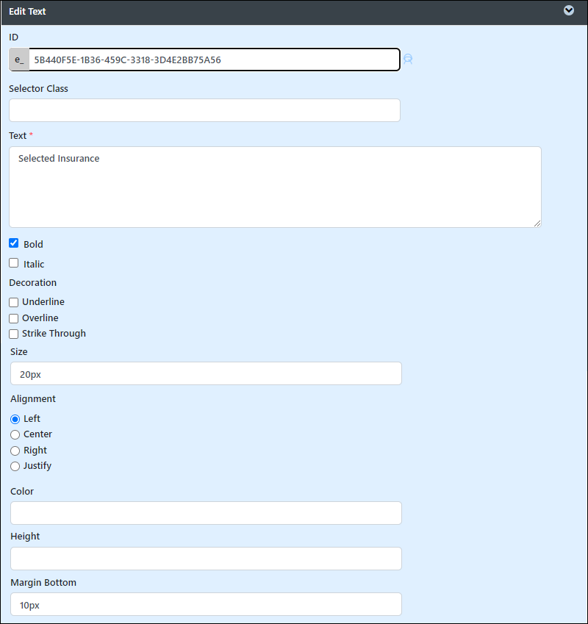Click the Text area with Selected Insurance
The image size is (588, 624).
[x=276, y=187]
